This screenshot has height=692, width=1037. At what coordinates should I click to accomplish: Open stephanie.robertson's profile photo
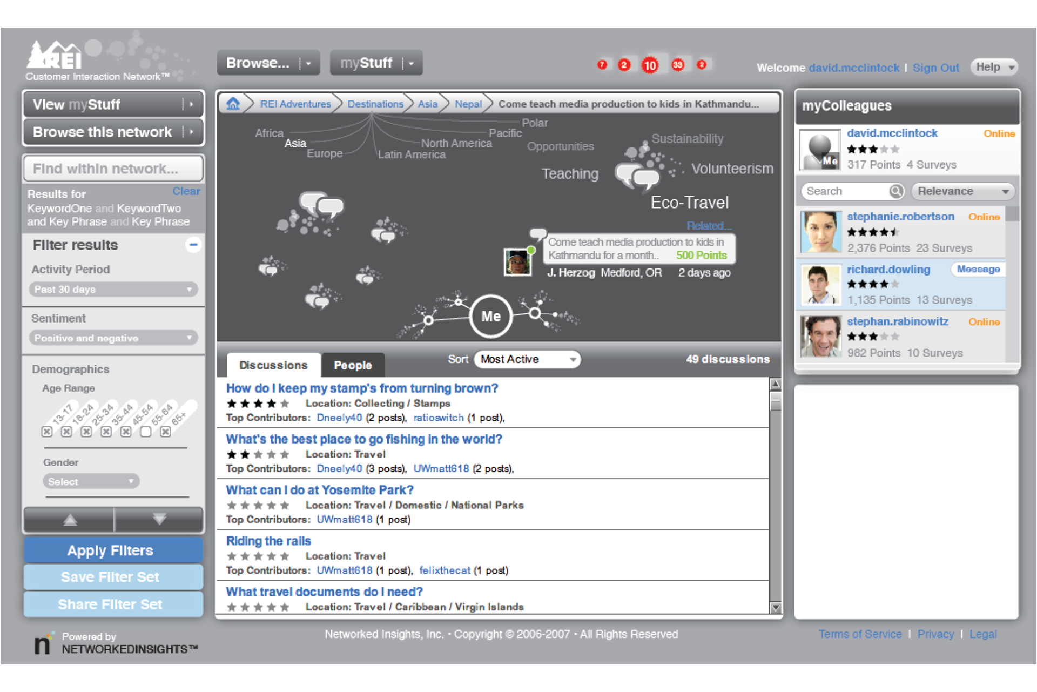(x=820, y=232)
